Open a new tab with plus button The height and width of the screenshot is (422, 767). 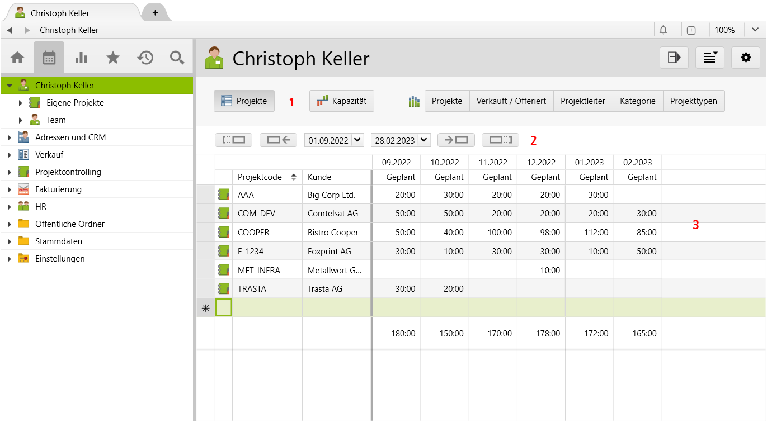coord(155,12)
